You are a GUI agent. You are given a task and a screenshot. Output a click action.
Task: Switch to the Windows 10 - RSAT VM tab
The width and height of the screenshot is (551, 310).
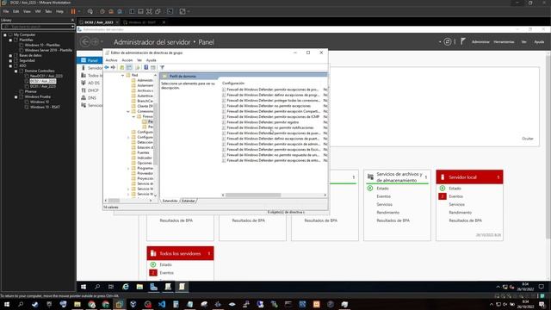pos(142,22)
